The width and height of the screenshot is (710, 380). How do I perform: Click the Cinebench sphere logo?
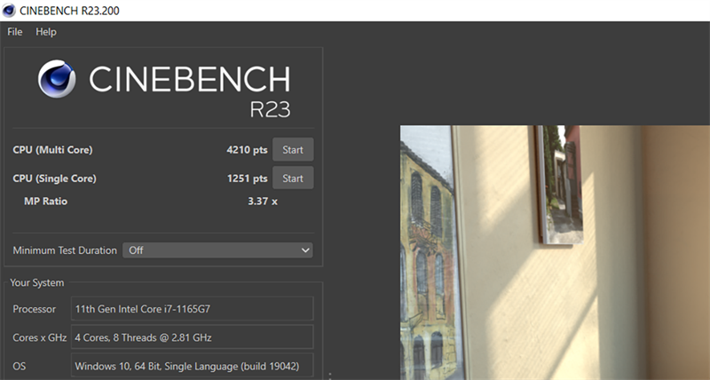(x=57, y=79)
